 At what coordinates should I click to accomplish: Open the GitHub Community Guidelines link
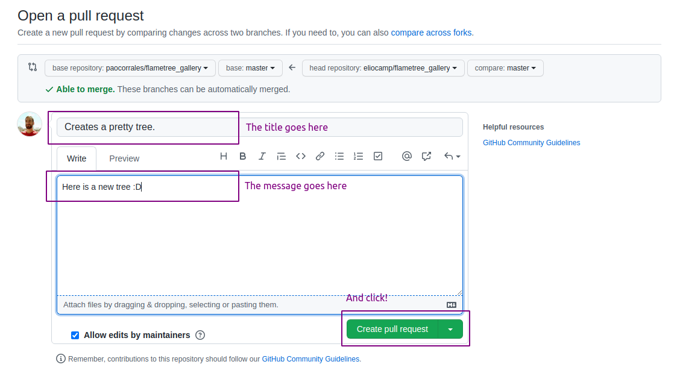pos(531,142)
